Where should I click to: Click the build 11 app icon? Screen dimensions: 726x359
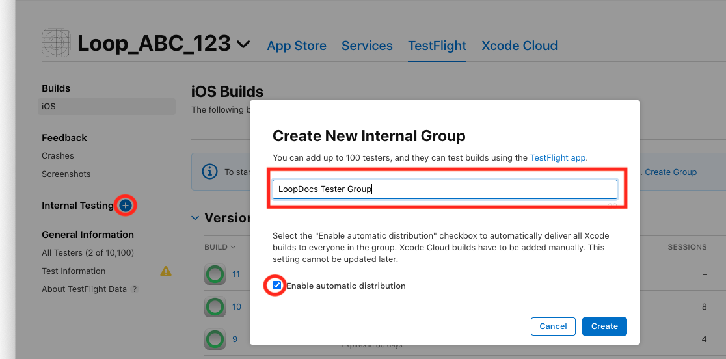(x=214, y=275)
